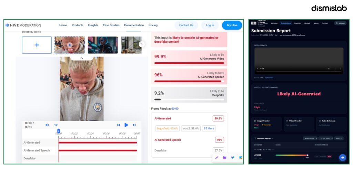Click the 00:08 timeline mark

122,134
